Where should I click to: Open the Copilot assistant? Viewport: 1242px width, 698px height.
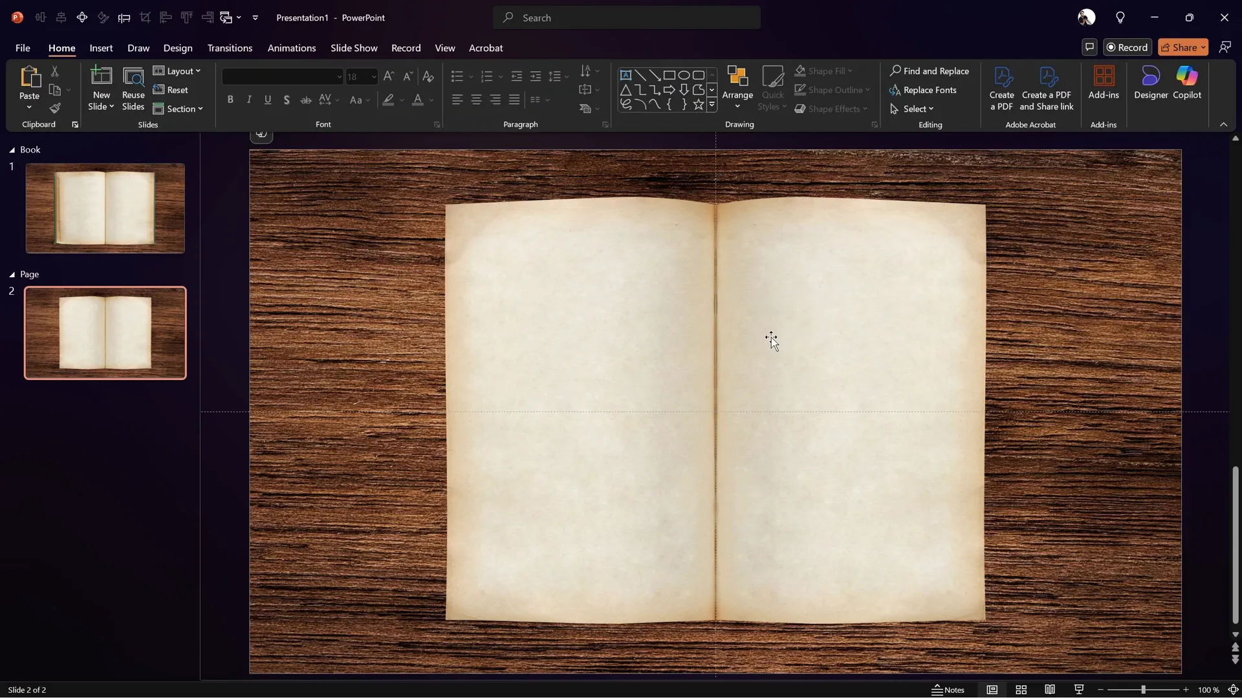tap(1187, 83)
